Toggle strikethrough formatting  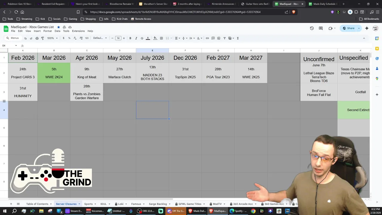[142, 38]
